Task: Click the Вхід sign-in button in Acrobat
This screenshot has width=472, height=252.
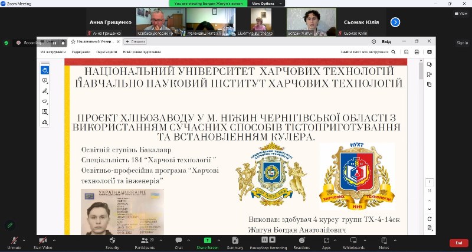Action: 386,41
